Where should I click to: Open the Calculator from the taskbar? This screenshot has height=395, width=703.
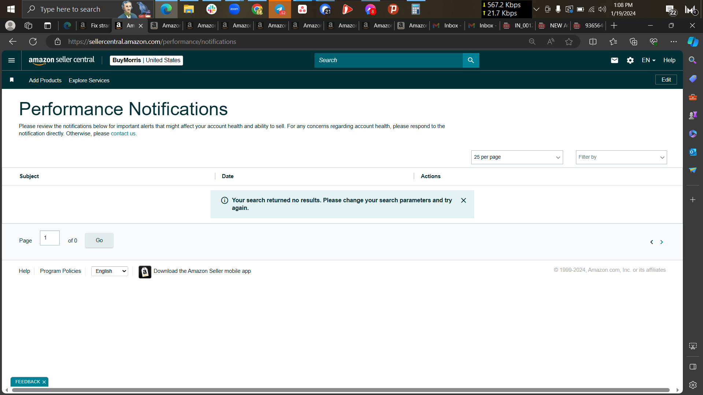click(416, 9)
